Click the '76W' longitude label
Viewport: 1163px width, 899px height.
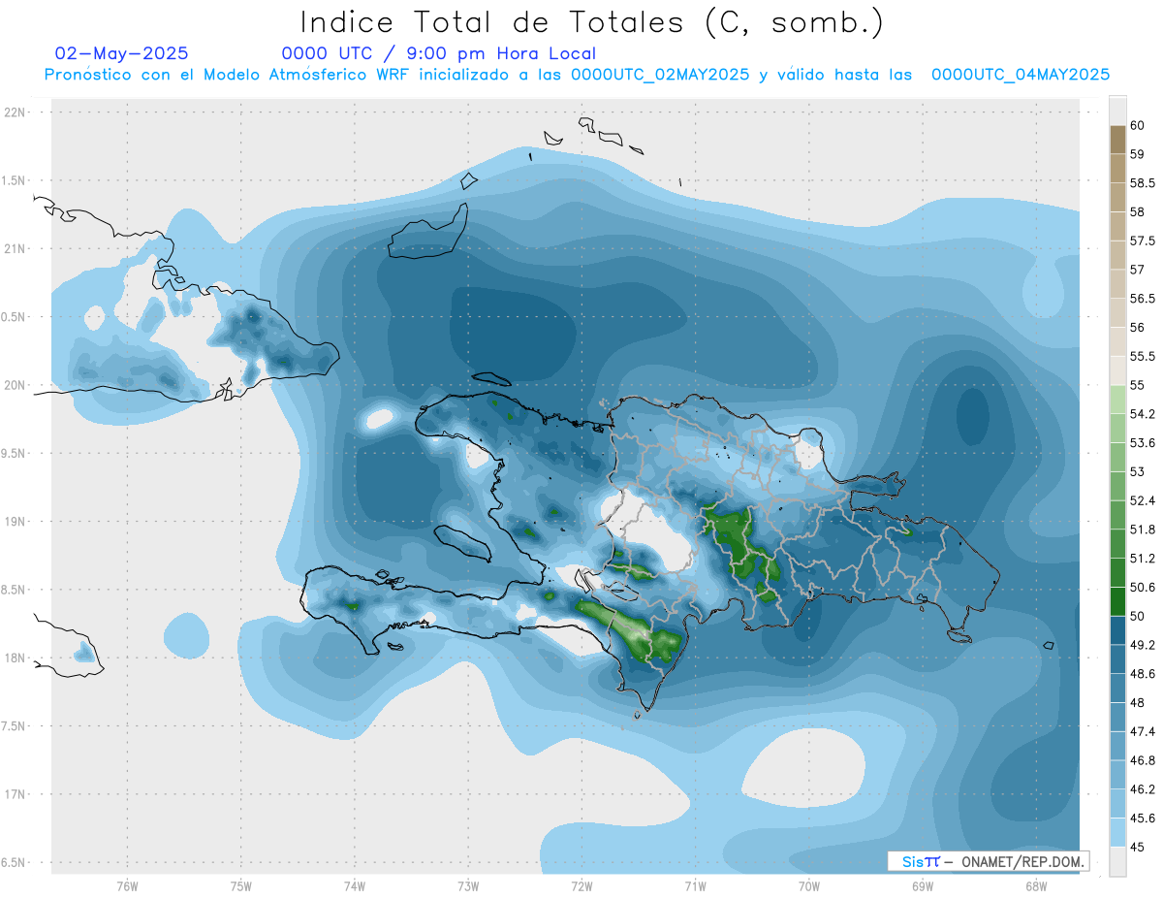[128, 885]
